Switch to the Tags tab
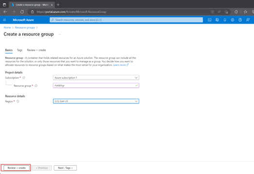This screenshot has height=174, width=254. (x=20, y=50)
